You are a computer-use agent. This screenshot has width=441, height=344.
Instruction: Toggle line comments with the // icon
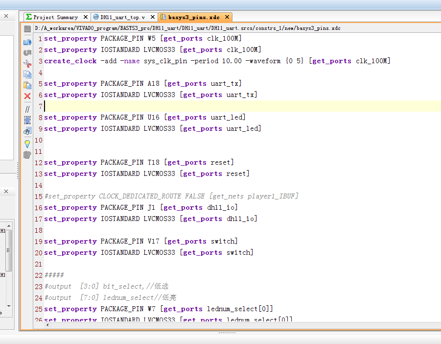pyautogui.click(x=27, y=108)
